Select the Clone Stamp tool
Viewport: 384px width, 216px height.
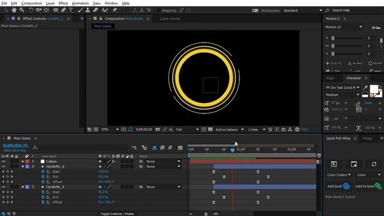(x=88, y=10)
